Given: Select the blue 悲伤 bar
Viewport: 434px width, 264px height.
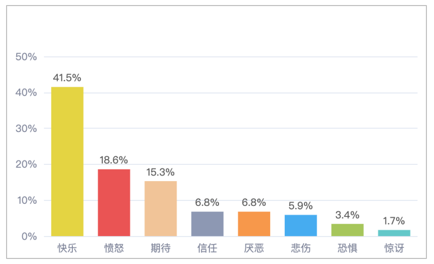Looking at the screenshot, I should click(300, 226).
